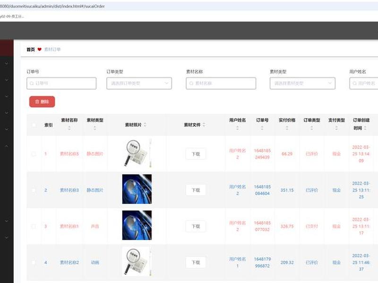
Task: Click order number 1648185249439
Action: [262, 154]
